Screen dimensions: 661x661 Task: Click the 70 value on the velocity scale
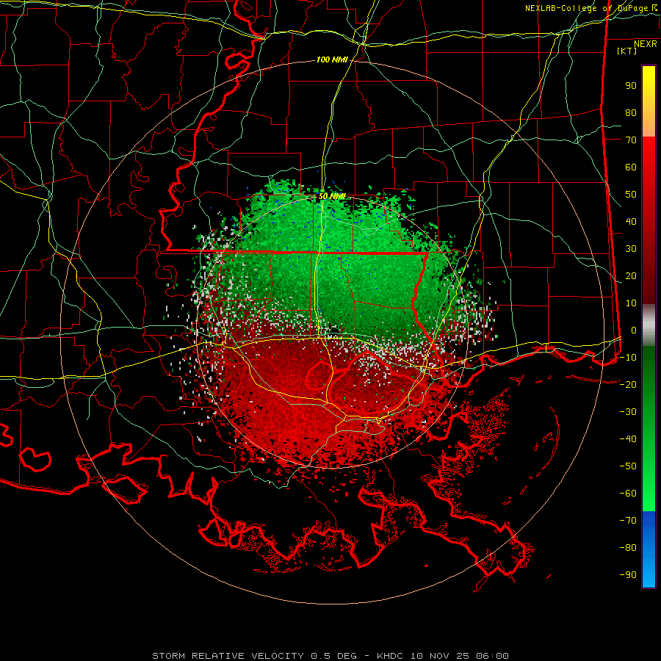(x=631, y=140)
